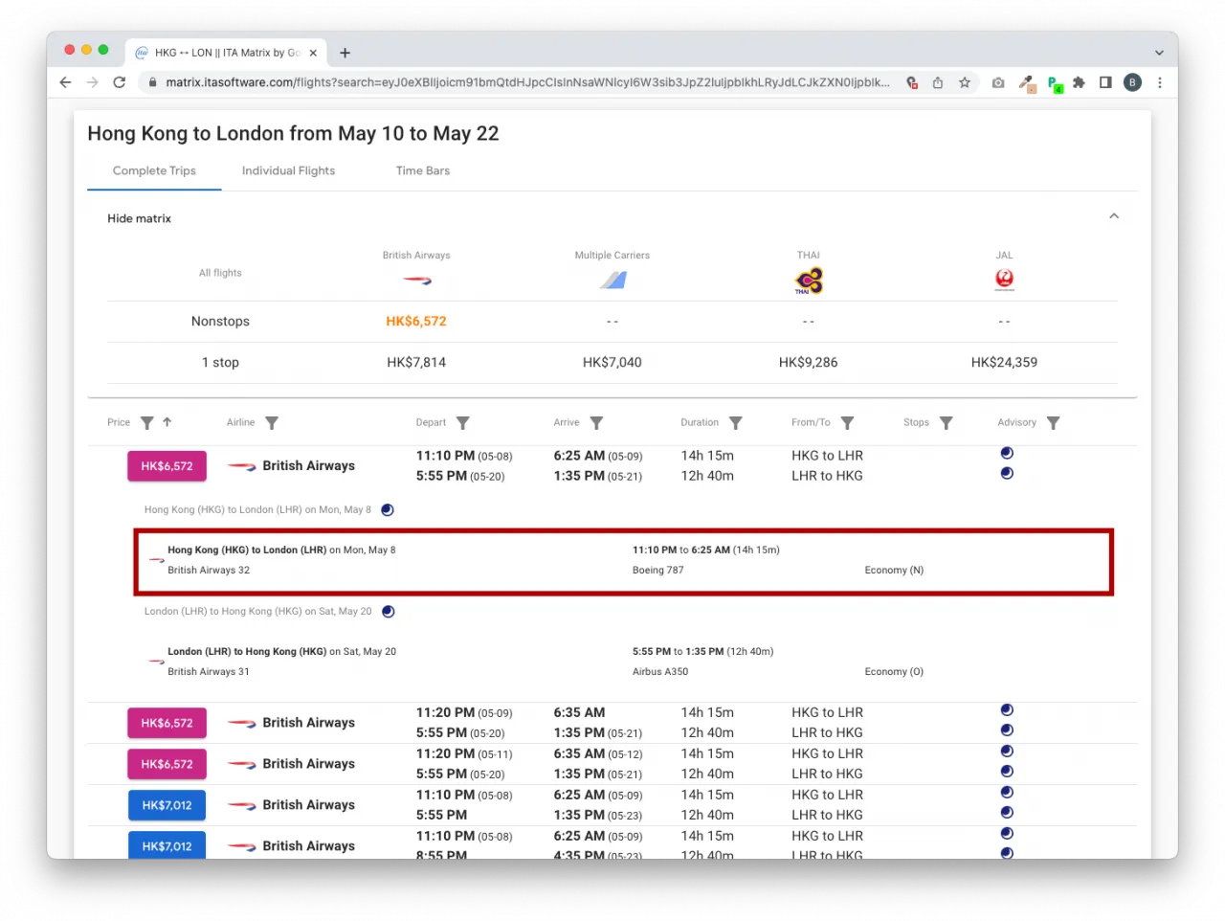Click British Airways 32 flight detail text
The height and width of the screenshot is (921, 1225).
tap(209, 571)
